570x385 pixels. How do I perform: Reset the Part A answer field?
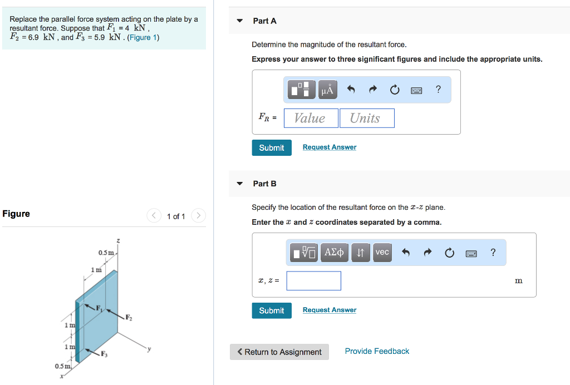click(x=395, y=90)
